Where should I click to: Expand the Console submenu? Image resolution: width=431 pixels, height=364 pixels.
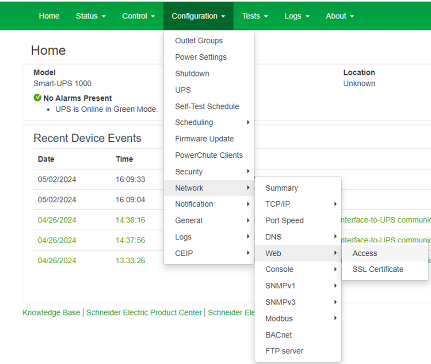coord(298,269)
